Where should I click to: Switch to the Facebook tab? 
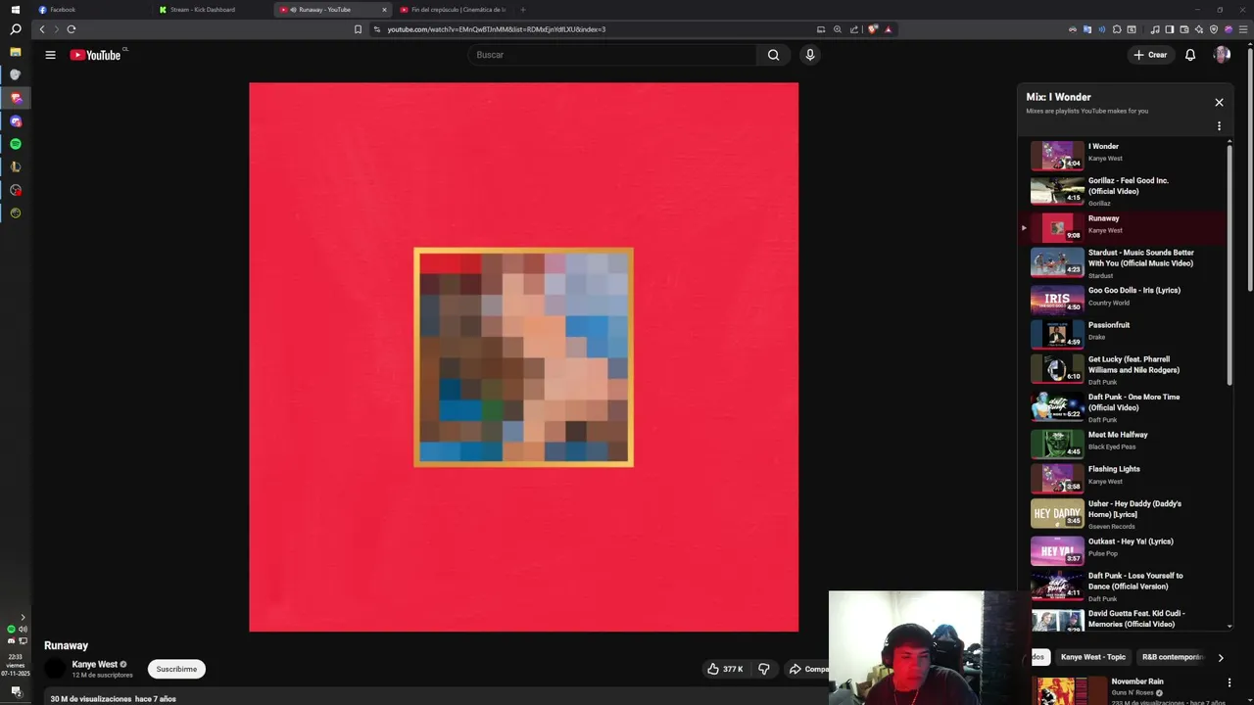click(x=93, y=10)
